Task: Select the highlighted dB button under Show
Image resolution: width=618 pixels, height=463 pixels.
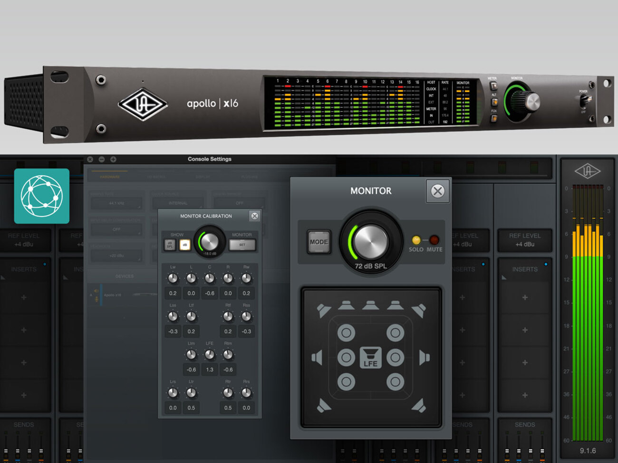Action: click(185, 245)
